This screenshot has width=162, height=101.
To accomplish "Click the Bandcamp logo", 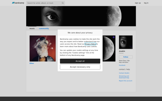I will coord(18,3).
